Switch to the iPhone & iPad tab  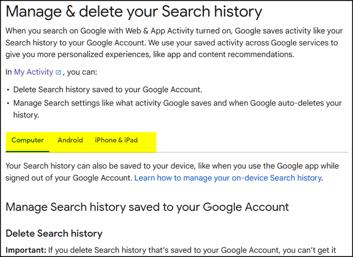click(116, 140)
